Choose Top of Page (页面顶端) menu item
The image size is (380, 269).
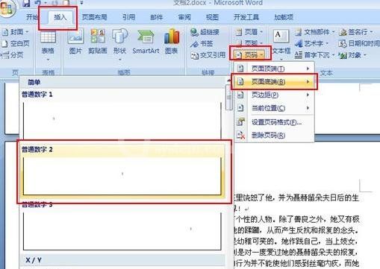click(x=274, y=69)
